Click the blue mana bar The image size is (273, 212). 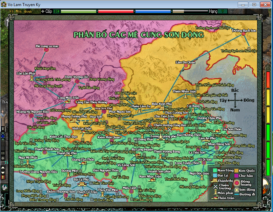tap(153, 11)
